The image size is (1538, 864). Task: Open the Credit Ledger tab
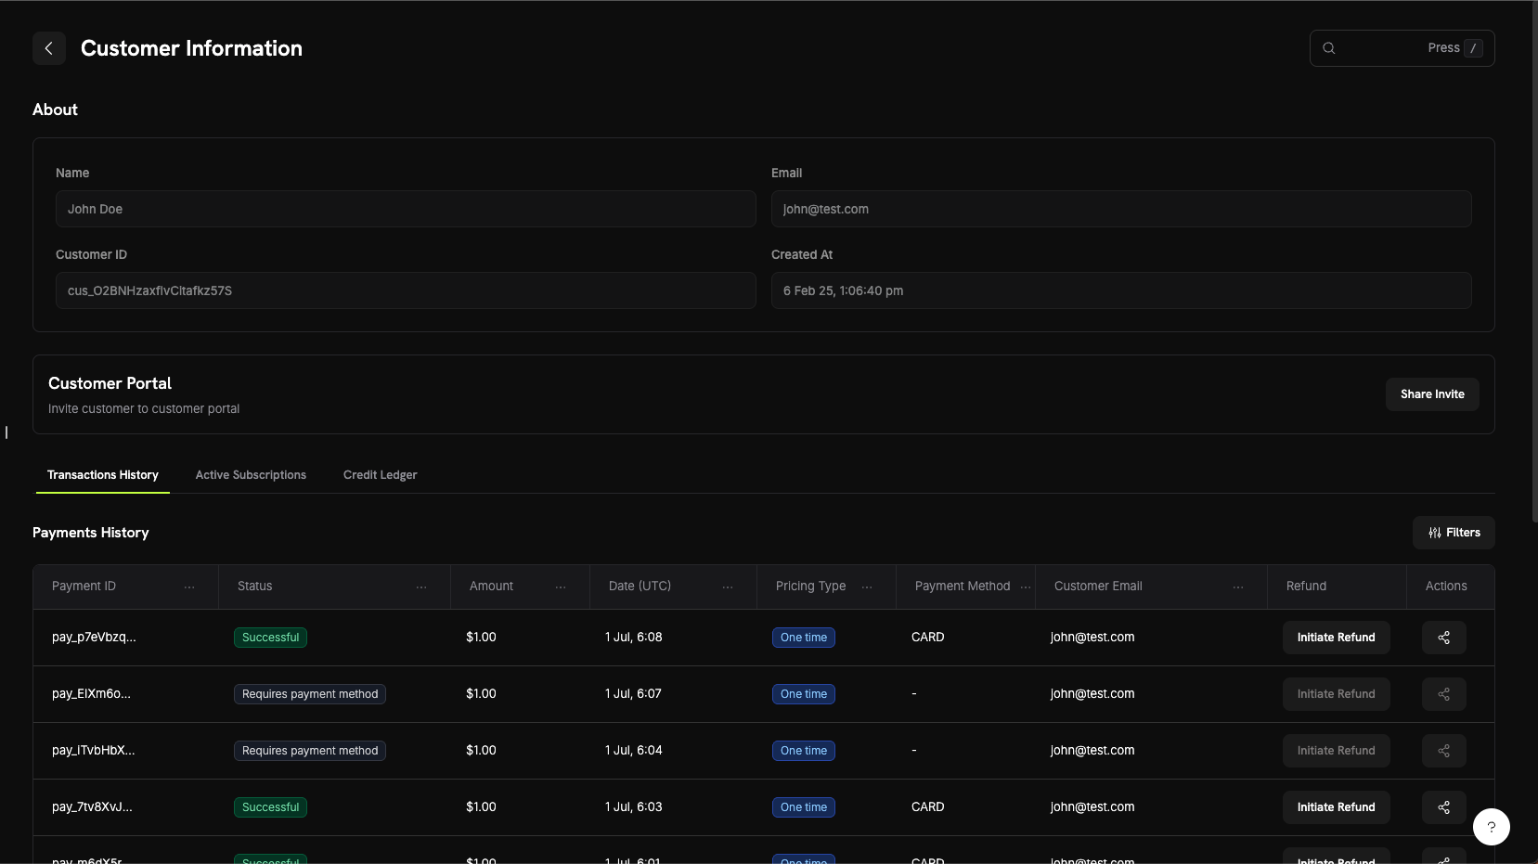click(x=380, y=474)
